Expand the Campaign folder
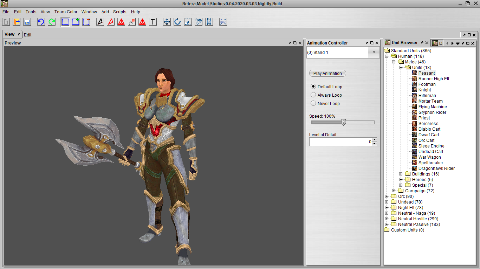The image size is (480, 269). [x=394, y=191]
